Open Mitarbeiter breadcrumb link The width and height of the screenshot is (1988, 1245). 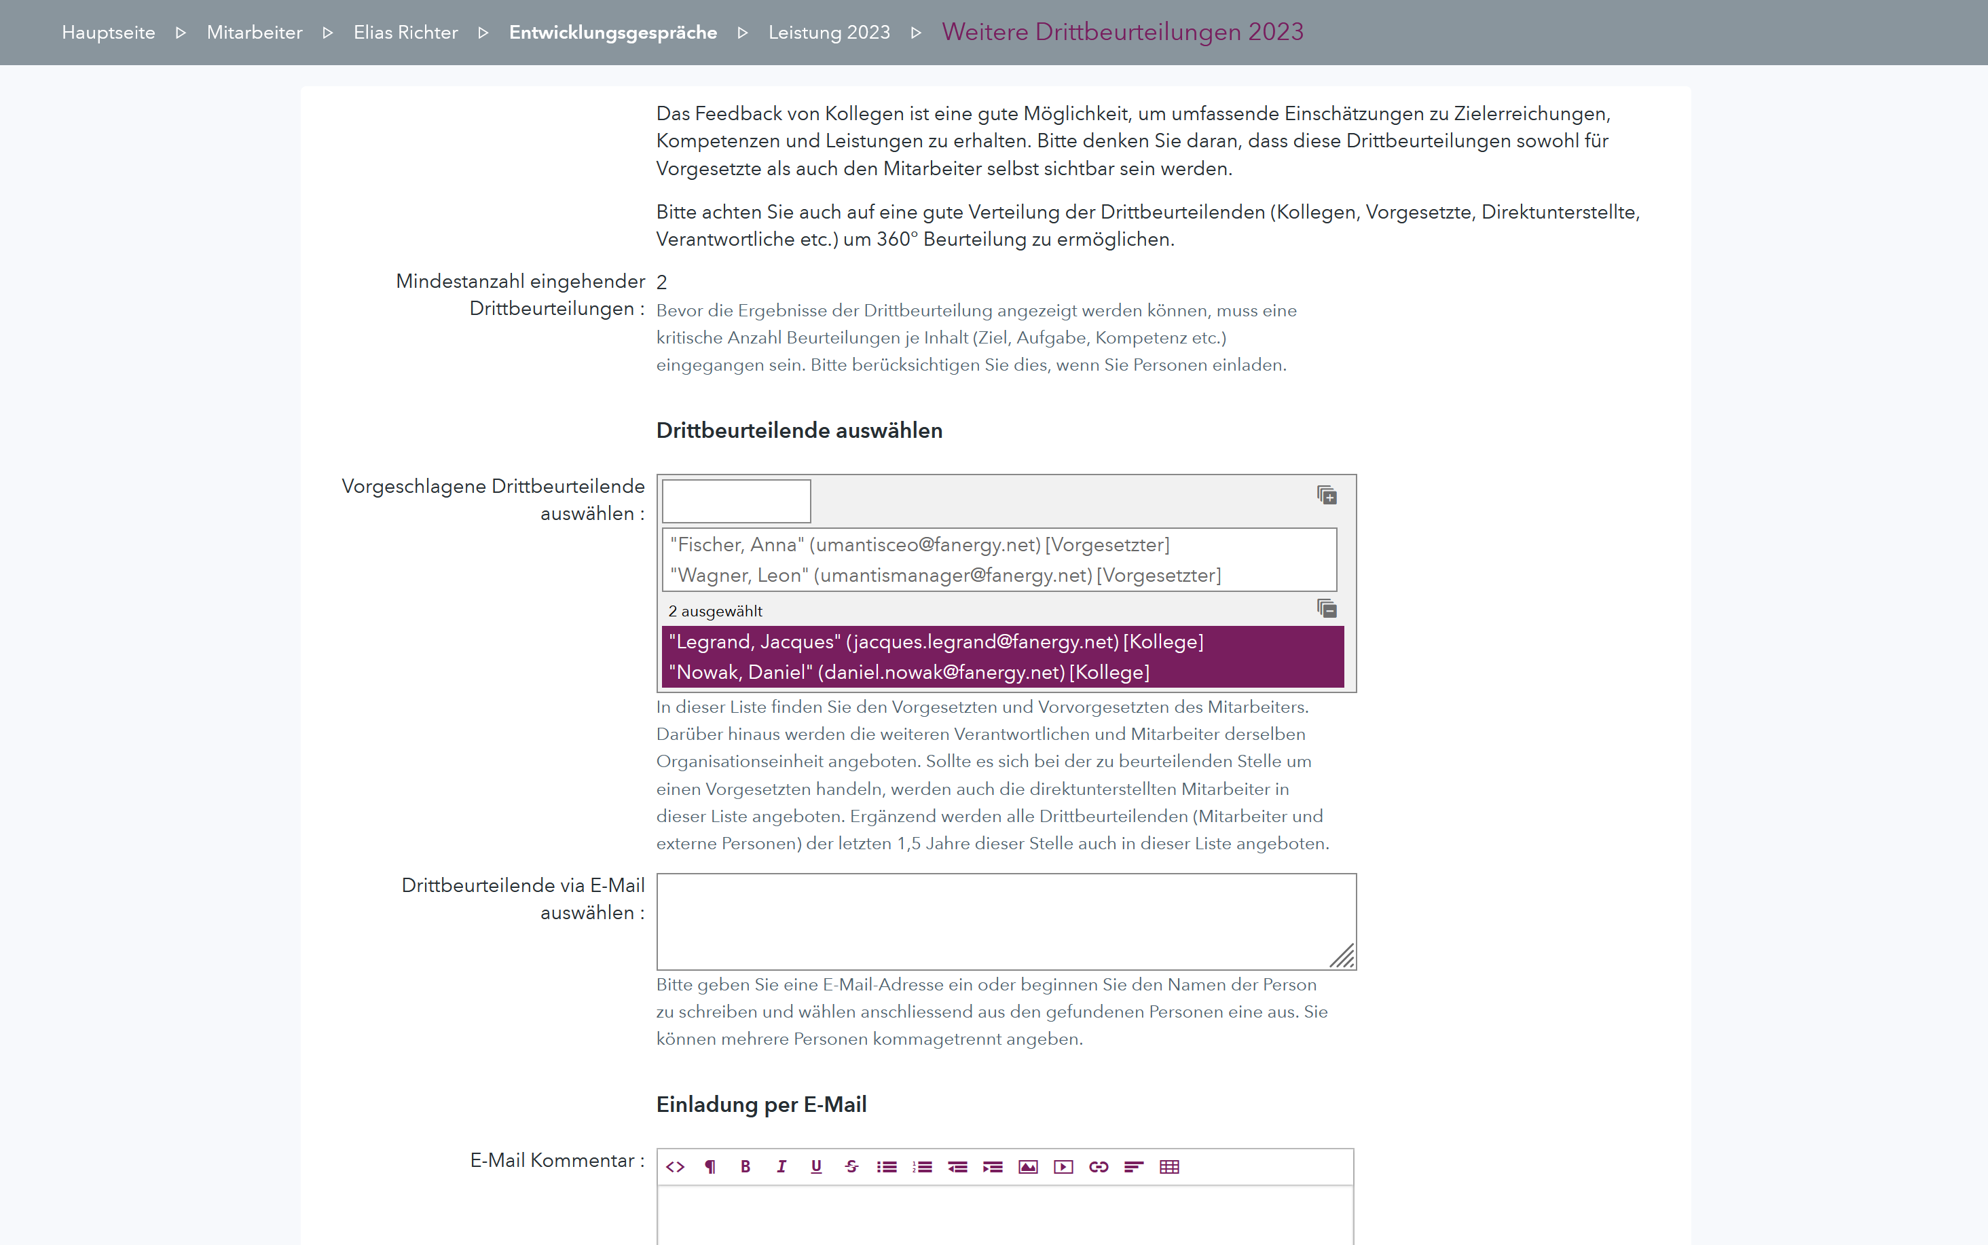pos(255,32)
